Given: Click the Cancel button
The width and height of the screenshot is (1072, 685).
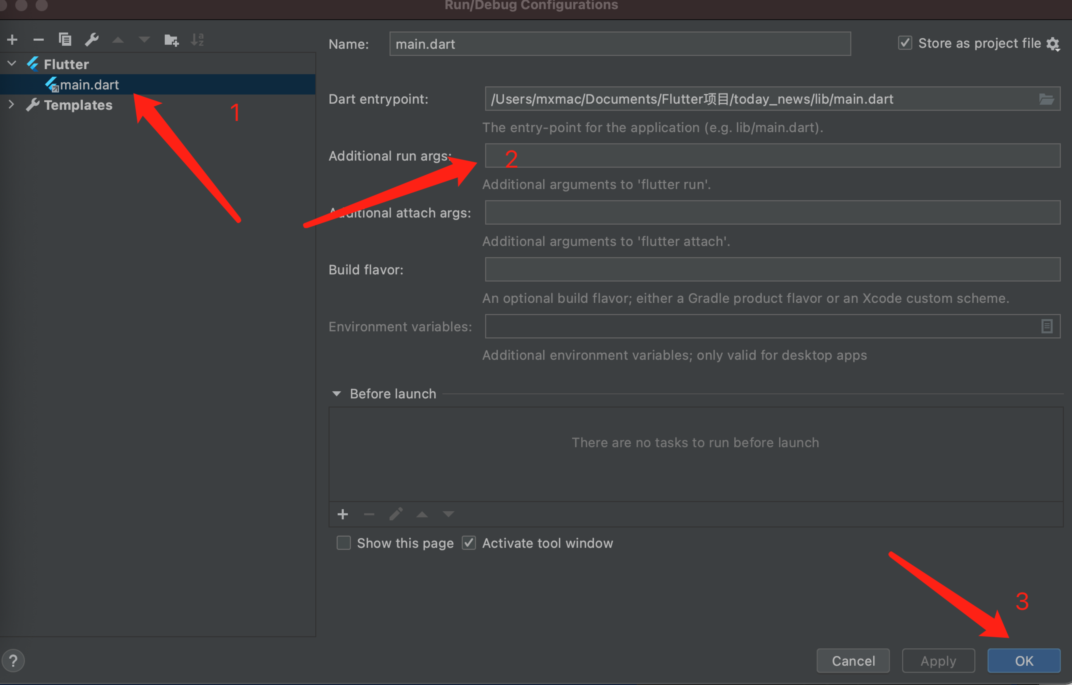Looking at the screenshot, I should (853, 661).
